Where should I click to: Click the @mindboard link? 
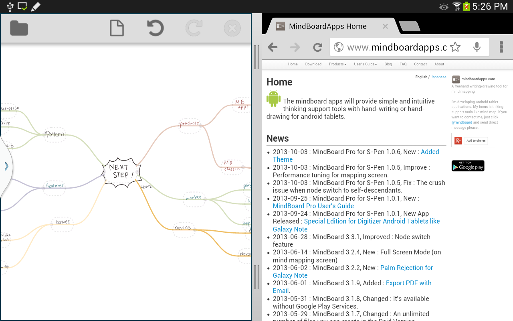click(462, 122)
